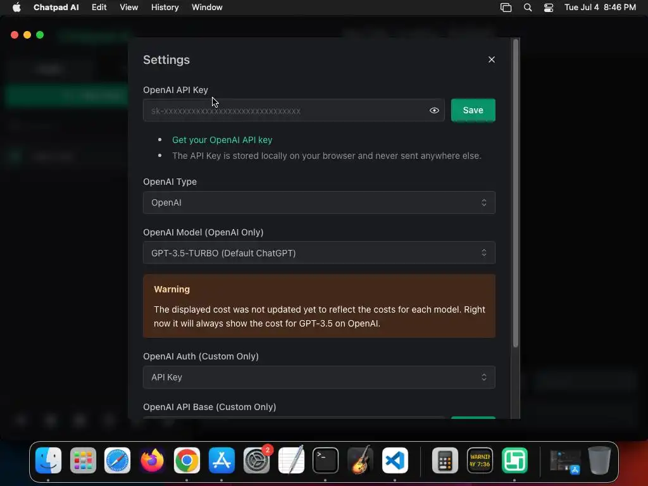Click the Settings dialog scrollbar
This screenshot has height=486, width=648.
515,194
